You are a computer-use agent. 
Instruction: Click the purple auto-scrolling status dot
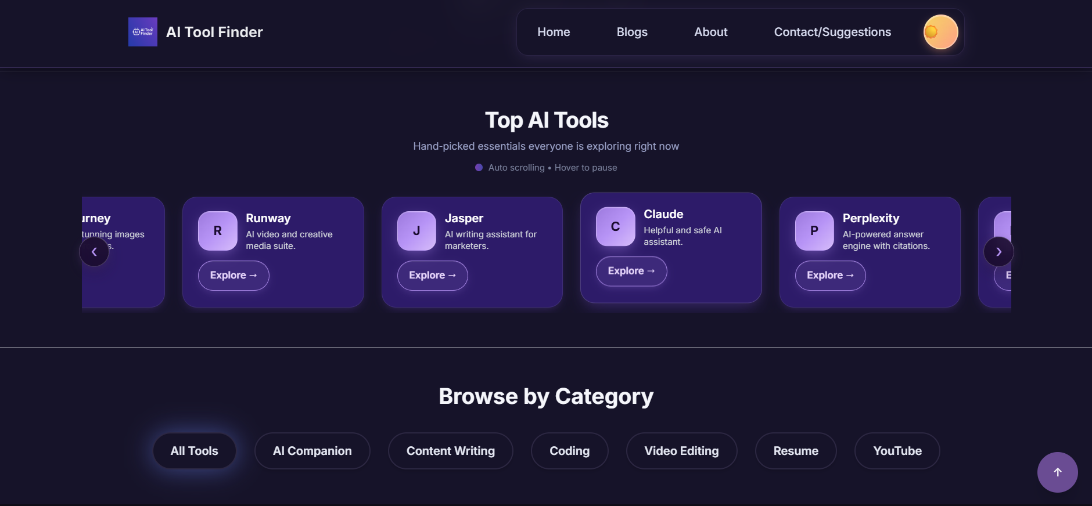click(479, 168)
